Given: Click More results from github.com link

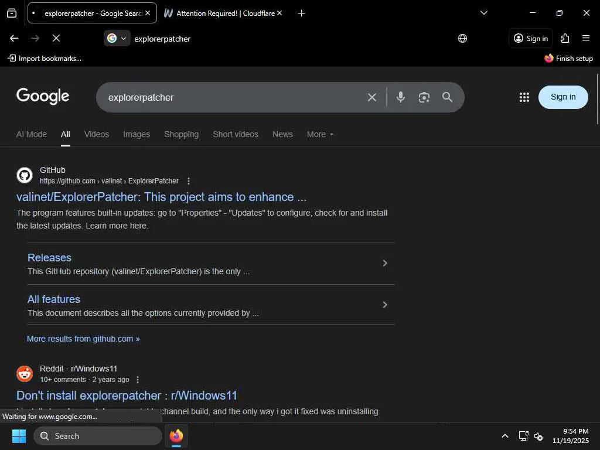Looking at the screenshot, I should tap(83, 339).
